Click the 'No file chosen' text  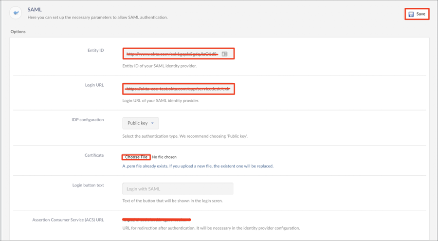click(x=164, y=157)
